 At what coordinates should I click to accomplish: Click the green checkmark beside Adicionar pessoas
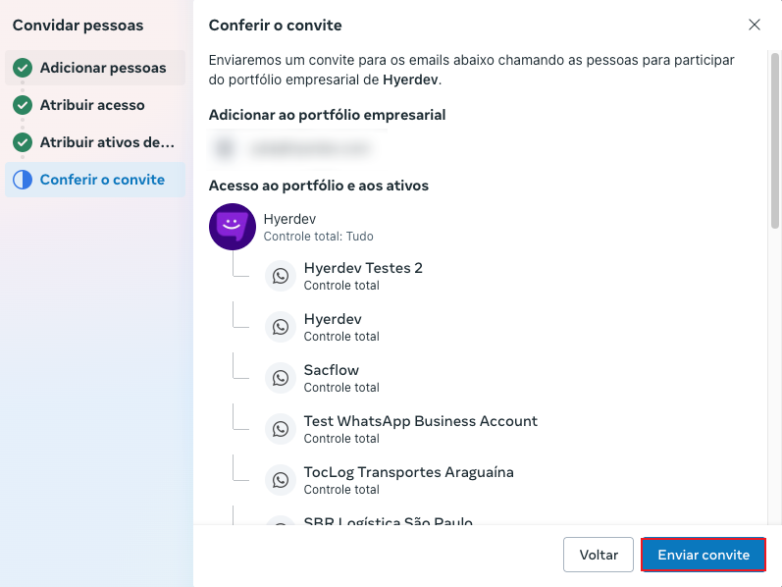(x=23, y=68)
